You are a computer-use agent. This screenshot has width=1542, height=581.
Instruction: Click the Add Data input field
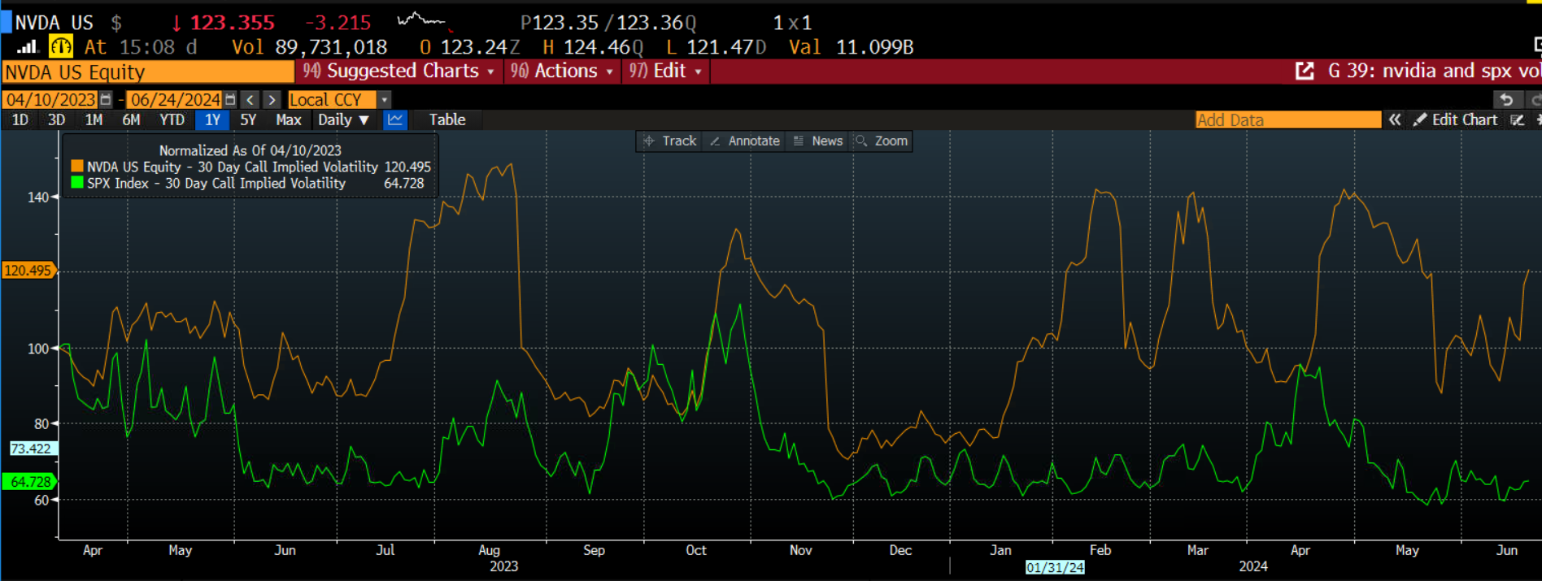pyautogui.click(x=1288, y=119)
